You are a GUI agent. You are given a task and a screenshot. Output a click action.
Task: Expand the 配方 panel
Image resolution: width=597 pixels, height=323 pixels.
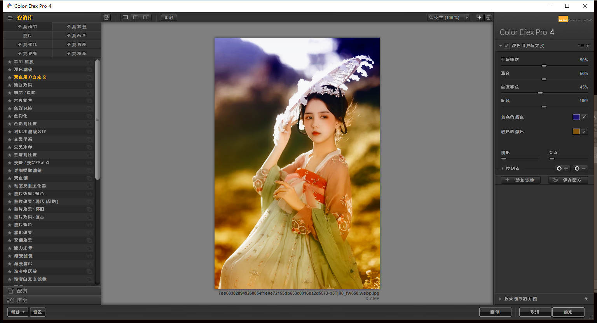click(52, 291)
